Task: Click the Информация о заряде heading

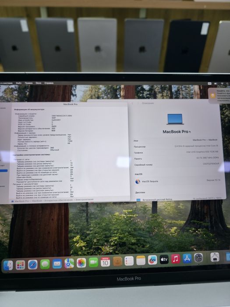Action: click(25, 133)
